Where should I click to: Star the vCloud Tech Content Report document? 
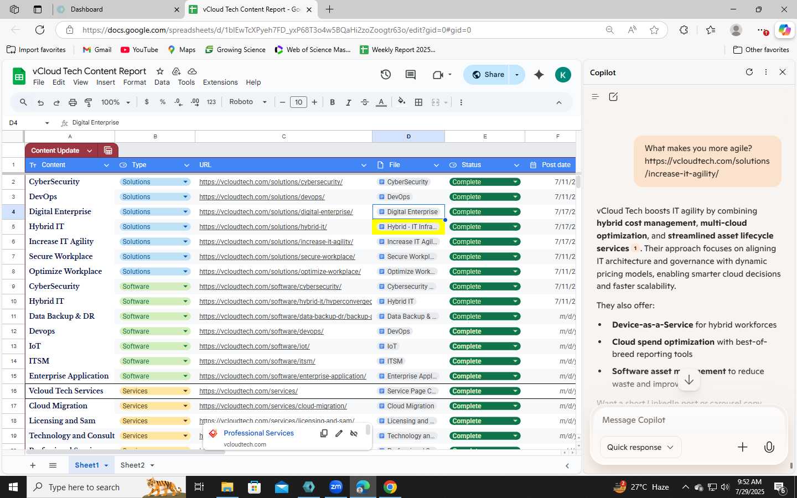160,71
